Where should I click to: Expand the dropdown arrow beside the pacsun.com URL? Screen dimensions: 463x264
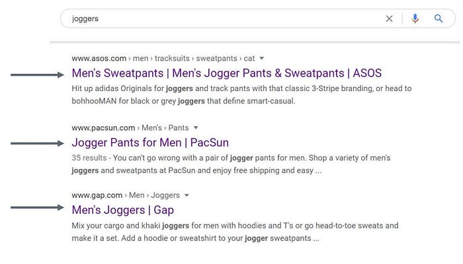click(x=196, y=128)
